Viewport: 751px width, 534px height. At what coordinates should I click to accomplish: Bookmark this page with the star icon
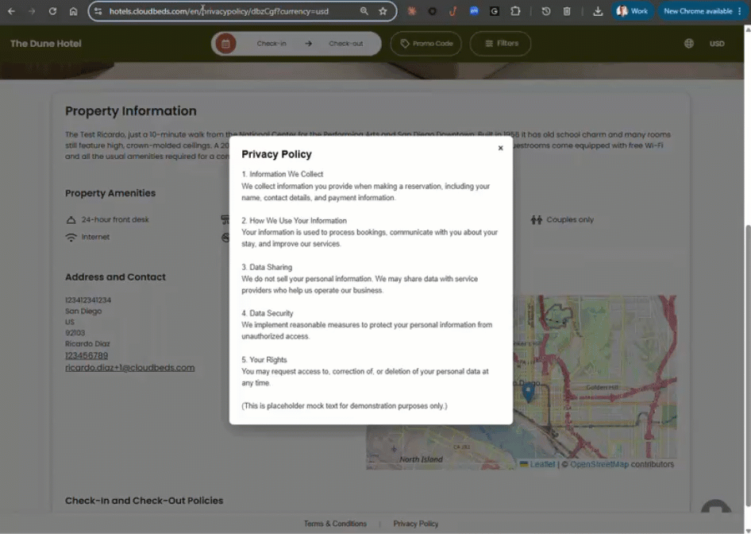pyautogui.click(x=383, y=11)
